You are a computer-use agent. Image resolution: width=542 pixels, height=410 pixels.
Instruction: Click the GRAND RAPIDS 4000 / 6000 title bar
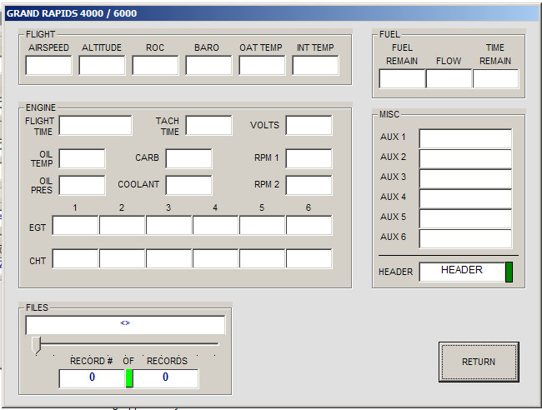pos(272,13)
